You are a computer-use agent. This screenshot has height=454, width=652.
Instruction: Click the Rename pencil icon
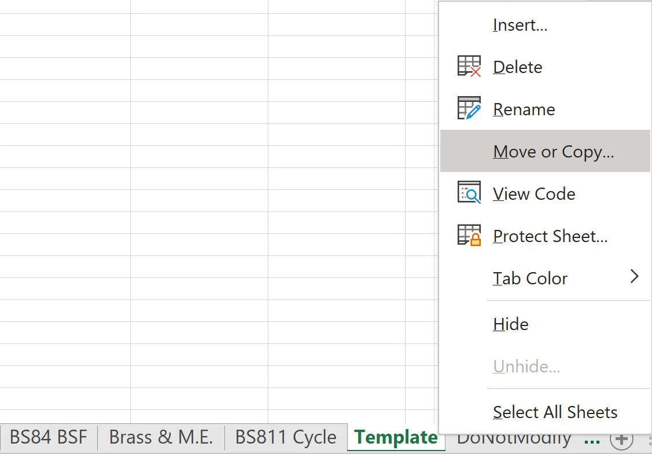click(x=469, y=108)
